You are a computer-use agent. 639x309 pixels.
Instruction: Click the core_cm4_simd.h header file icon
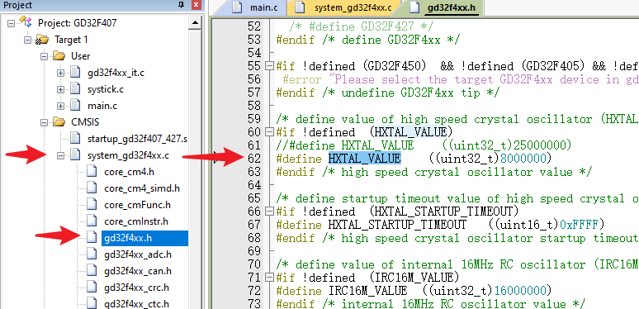point(92,188)
